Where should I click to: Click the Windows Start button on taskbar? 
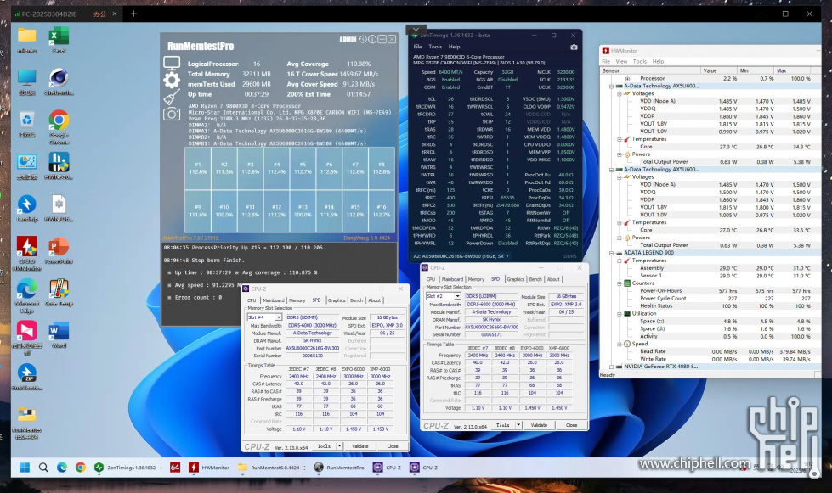tap(25, 468)
